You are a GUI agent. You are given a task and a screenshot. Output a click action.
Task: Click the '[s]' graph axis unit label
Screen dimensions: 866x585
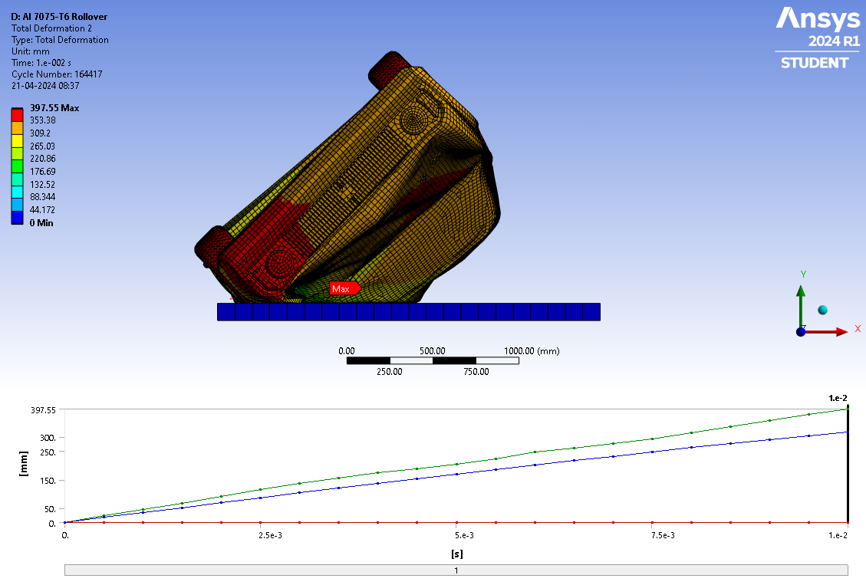click(456, 554)
